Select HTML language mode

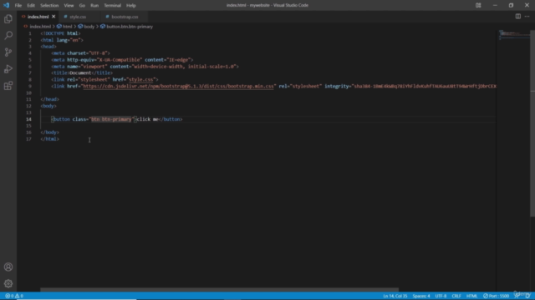coord(471,296)
